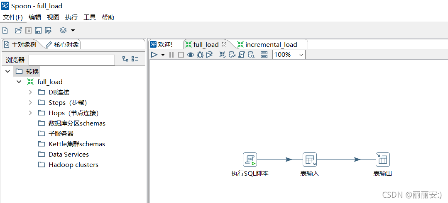This screenshot has width=448, height=203.
Task: Click the Explore database icon
Action: (251, 54)
